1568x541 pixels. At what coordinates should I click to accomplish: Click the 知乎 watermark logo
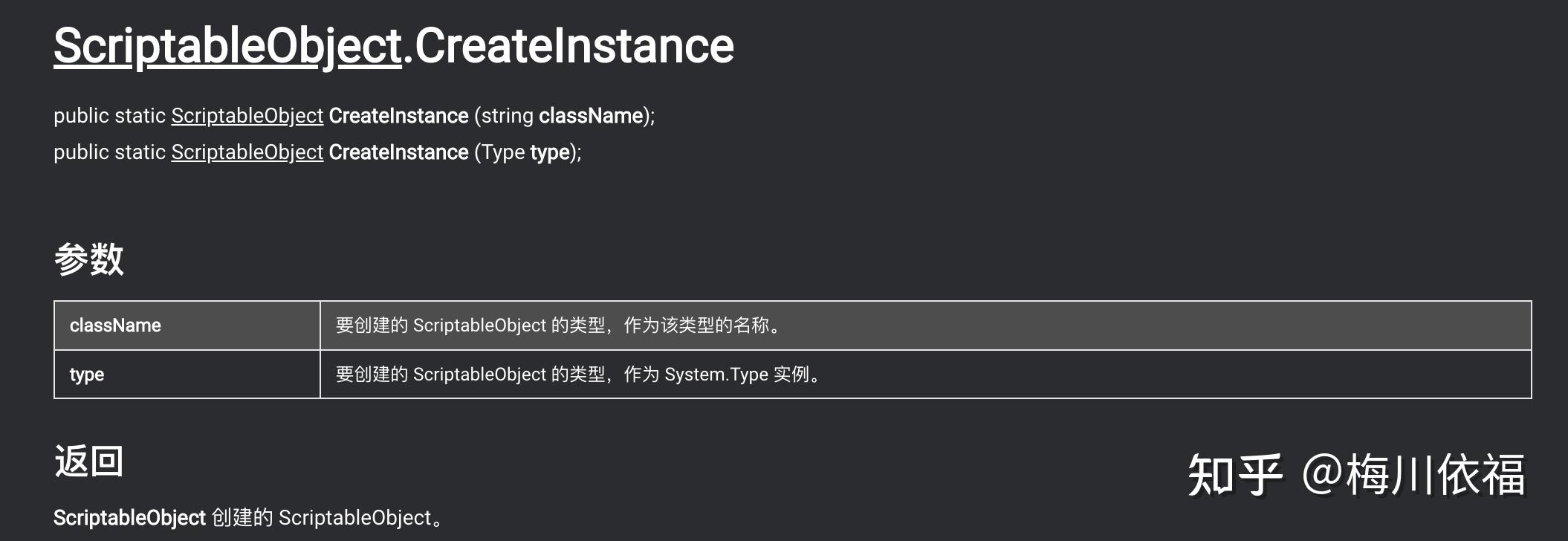coord(1235,475)
